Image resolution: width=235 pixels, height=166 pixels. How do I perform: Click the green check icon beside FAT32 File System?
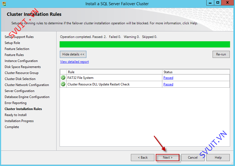click(x=63, y=78)
